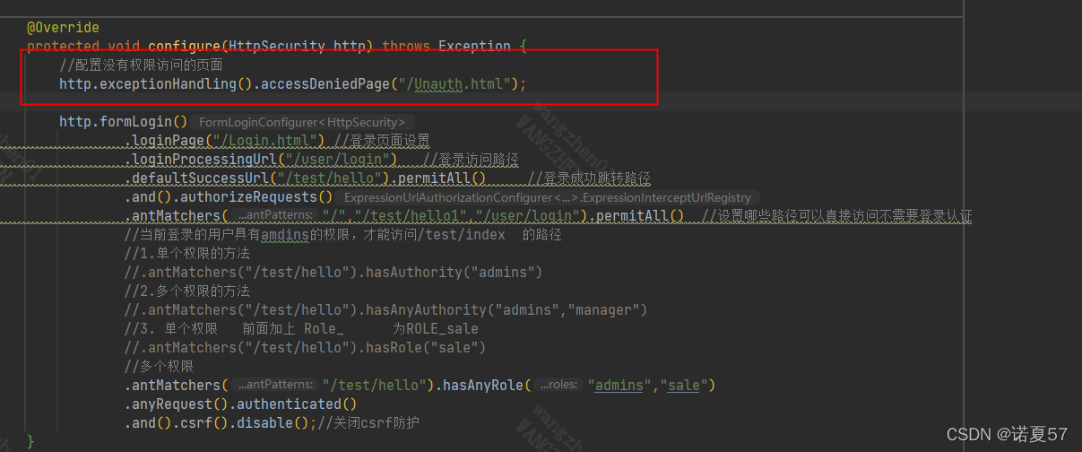Click the HttpSecurity parameter type
The width and height of the screenshot is (1082, 452).
pyautogui.click(x=276, y=47)
